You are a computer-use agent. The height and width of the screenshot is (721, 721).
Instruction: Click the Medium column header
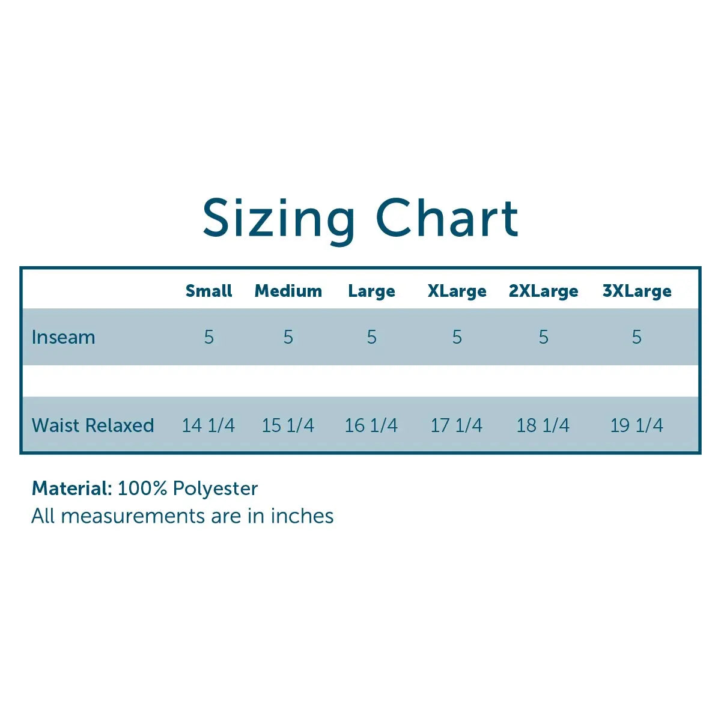[288, 291]
